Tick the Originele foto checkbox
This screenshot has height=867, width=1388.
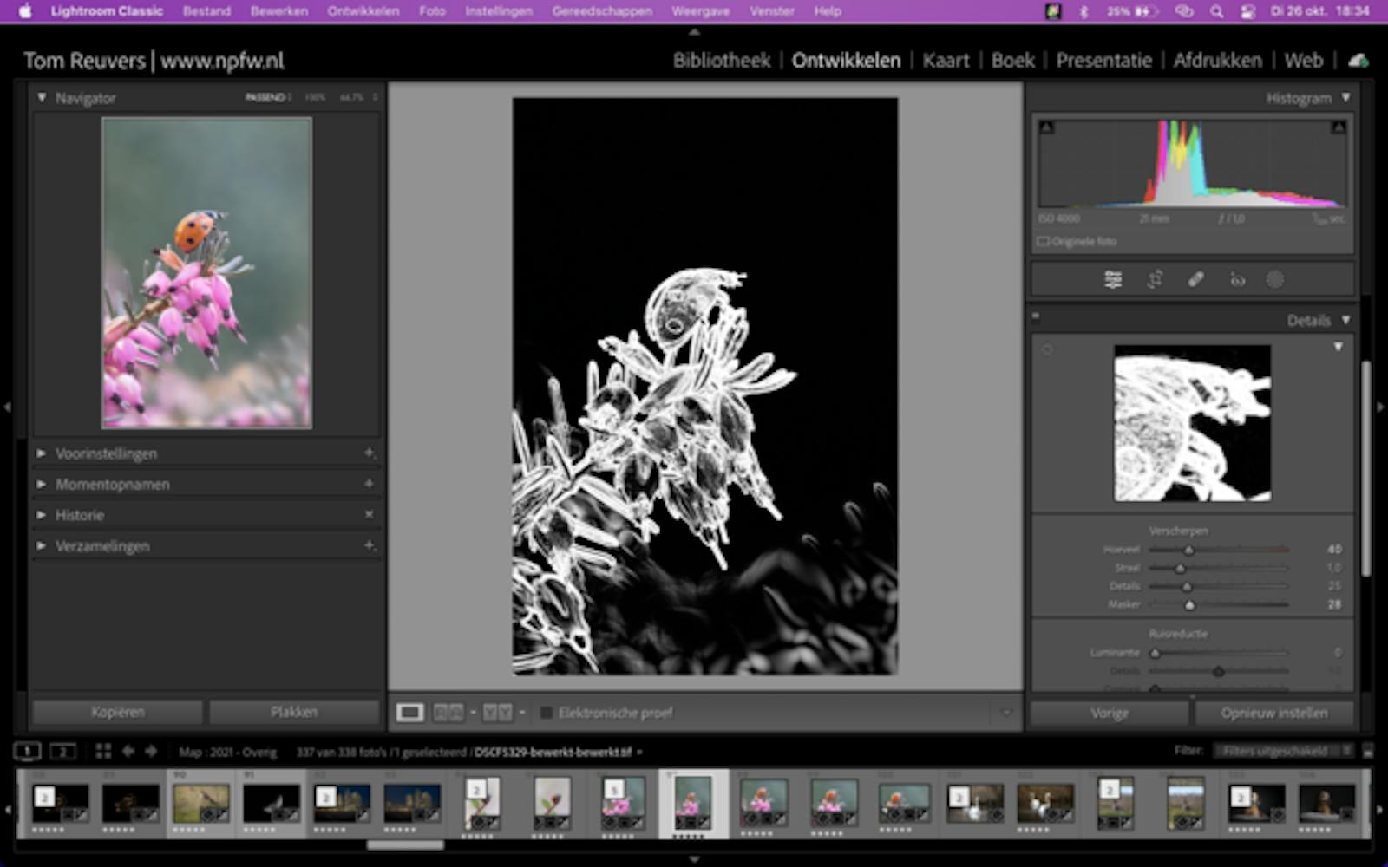click(x=1044, y=242)
